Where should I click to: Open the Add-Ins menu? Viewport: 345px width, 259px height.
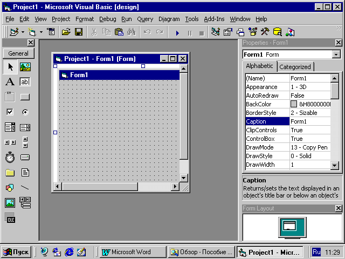214,19
